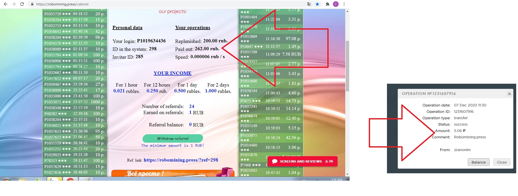The image size is (518, 196).
Task: Select the 'Your operations' heading
Action: coord(193,28)
